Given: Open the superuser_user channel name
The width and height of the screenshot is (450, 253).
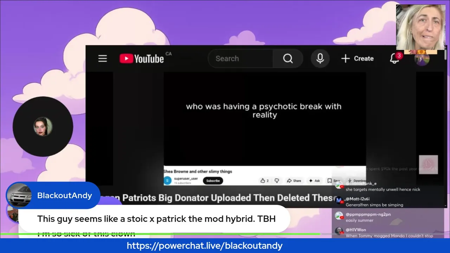Looking at the screenshot, I should 186,179.
